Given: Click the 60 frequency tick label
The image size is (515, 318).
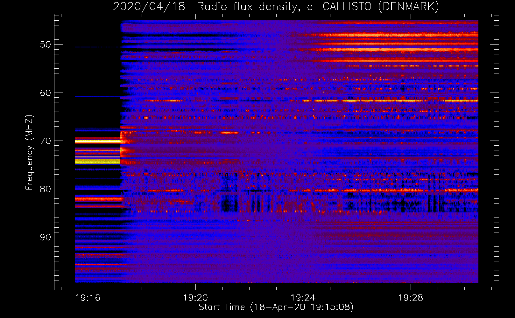Looking at the screenshot, I should [x=46, y=93].
